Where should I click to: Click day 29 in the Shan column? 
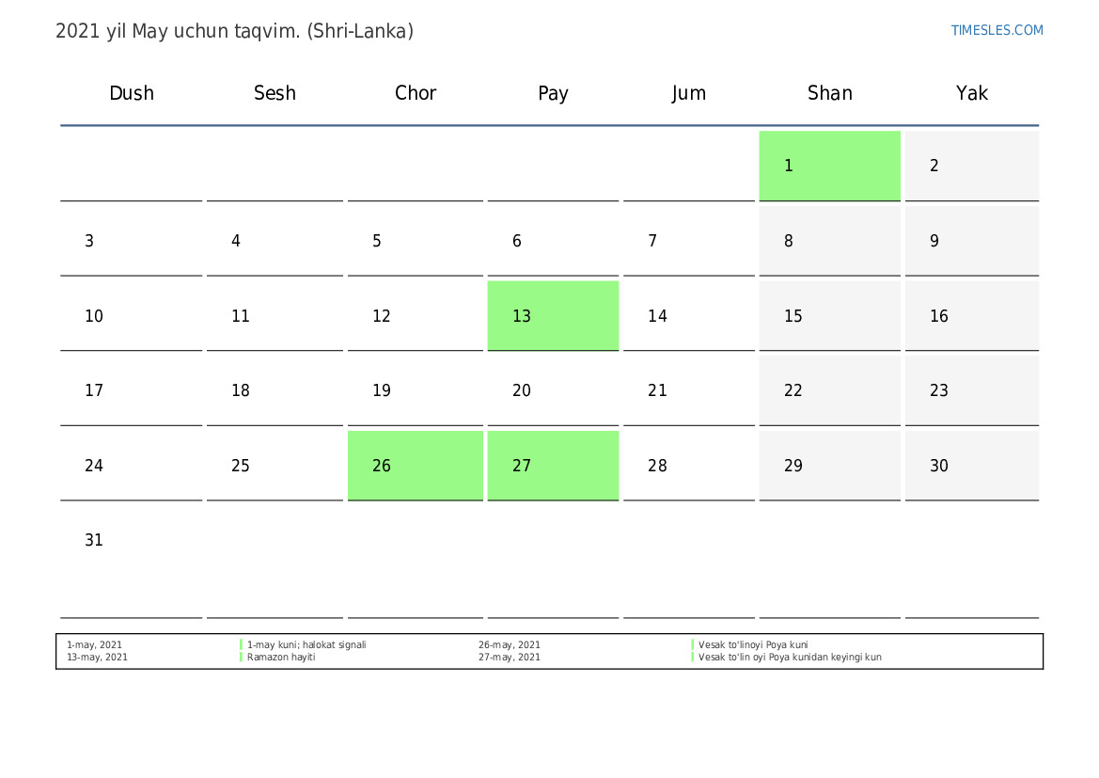pos(830,466)
